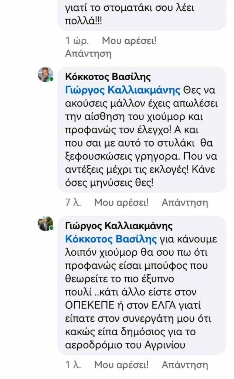Click green online dot on Καλλιακμάνης avatar

coord(51,229)
